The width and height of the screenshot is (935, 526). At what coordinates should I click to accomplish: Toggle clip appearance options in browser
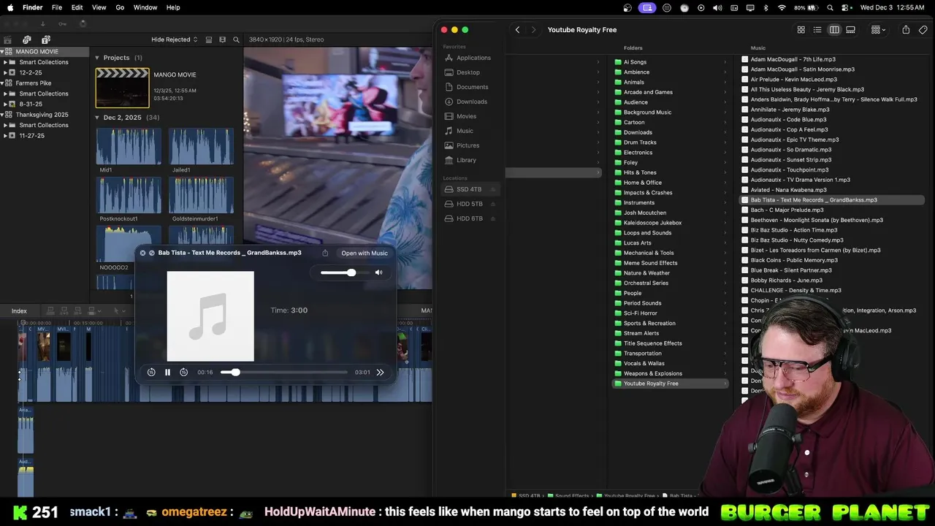[223, 39]
